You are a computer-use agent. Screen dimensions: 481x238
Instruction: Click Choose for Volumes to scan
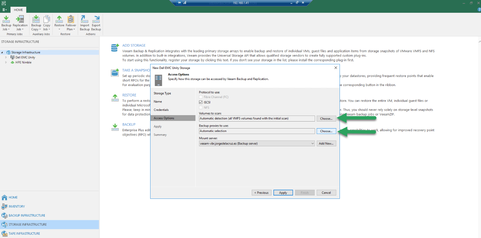(326, 118)
